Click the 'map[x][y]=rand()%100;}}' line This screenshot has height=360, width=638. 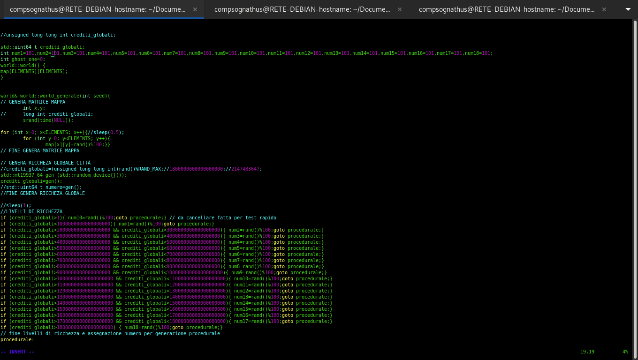[x=78, y=144]
